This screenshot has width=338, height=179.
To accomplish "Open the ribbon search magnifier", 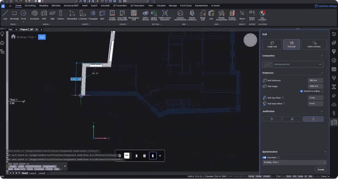I will coord(10,6).
